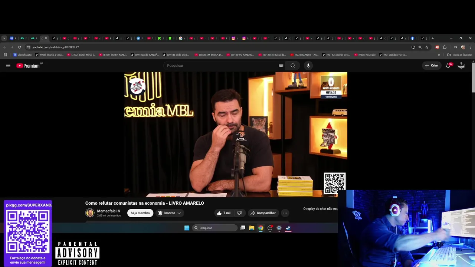The image size is (475, 267).
Task: Switch to the Facebook browser tab
Action: click(412, 38)
